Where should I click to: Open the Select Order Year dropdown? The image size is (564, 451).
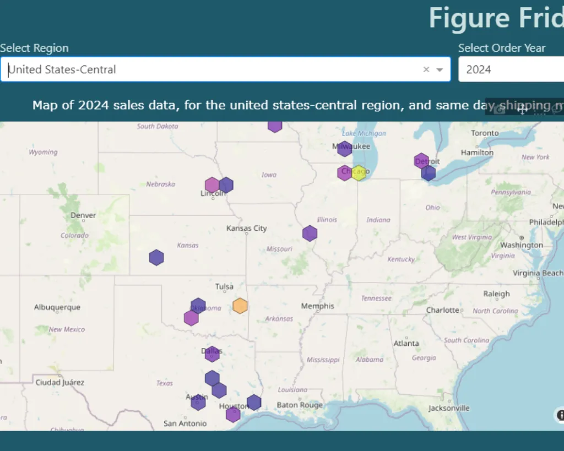(x=512, y=69)
